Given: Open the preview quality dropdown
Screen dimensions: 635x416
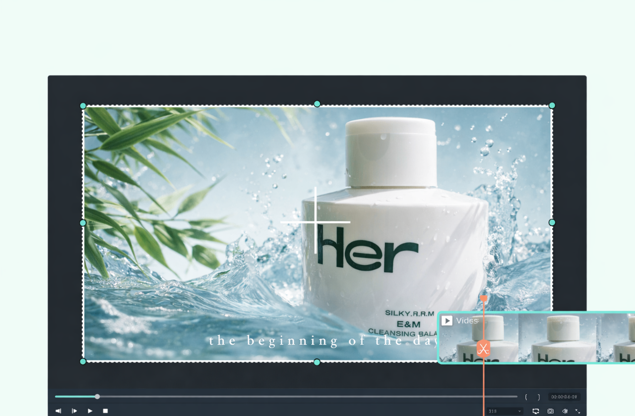Looking at the screenshot, I should (x=505, y=411).
